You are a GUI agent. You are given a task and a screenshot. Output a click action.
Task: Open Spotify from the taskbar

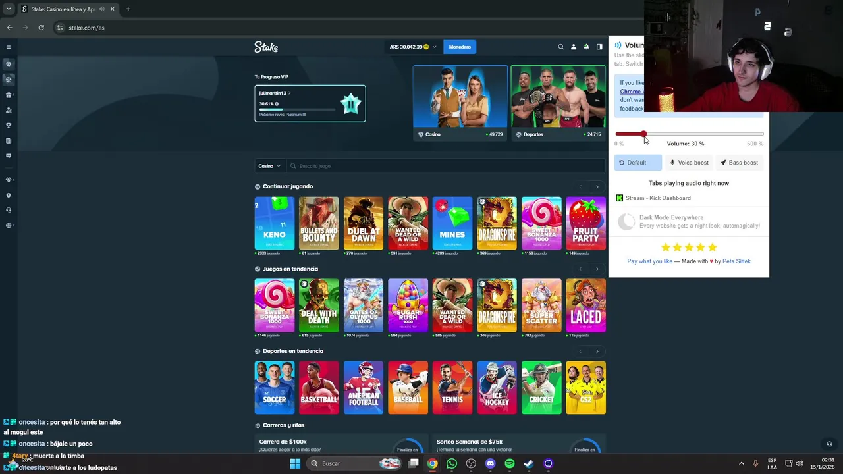point(510,463)
